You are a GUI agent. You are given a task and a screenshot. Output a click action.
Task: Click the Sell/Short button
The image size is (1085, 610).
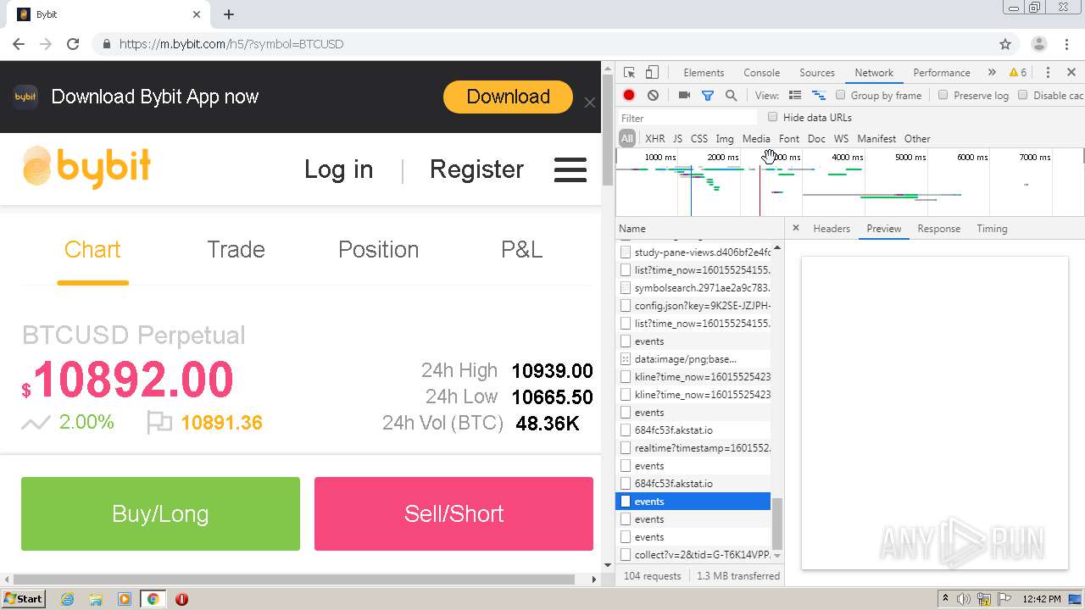tap(453, 513)
